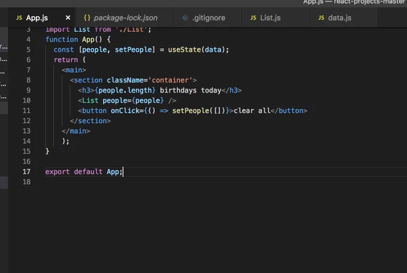Viewport: 407px width, 273px height.
Task: Click 'useState' in the const line
Action: 184,50
